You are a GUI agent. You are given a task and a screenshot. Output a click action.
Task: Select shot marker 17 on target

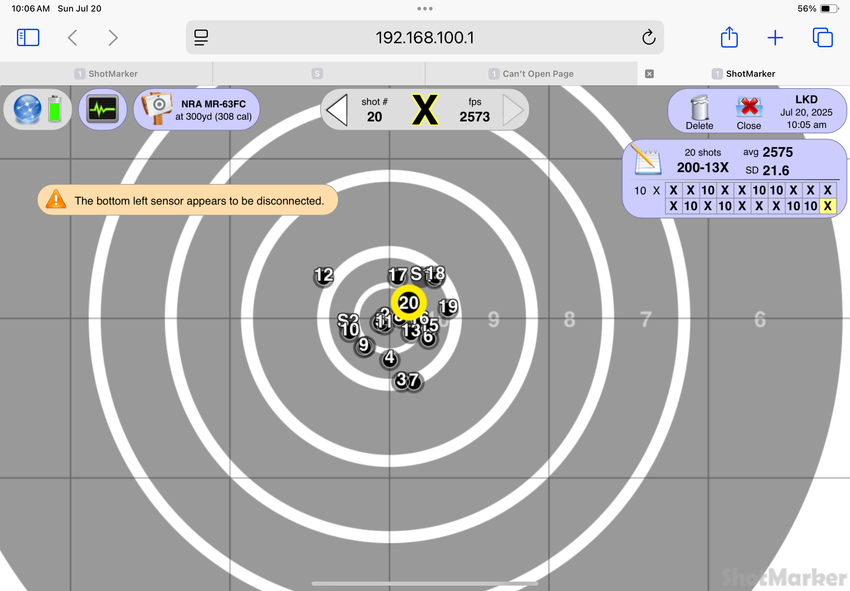[x=397, y=275]
